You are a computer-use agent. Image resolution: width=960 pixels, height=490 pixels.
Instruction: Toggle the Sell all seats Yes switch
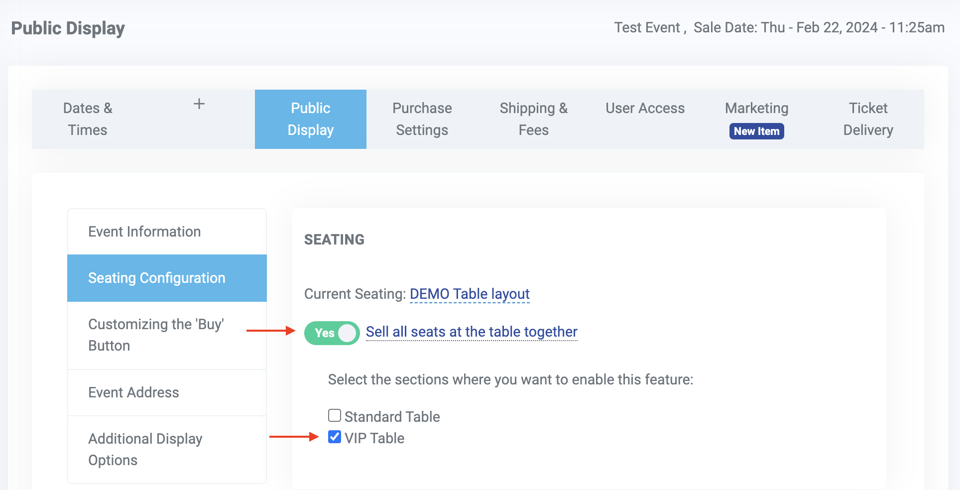click(332, 333)
